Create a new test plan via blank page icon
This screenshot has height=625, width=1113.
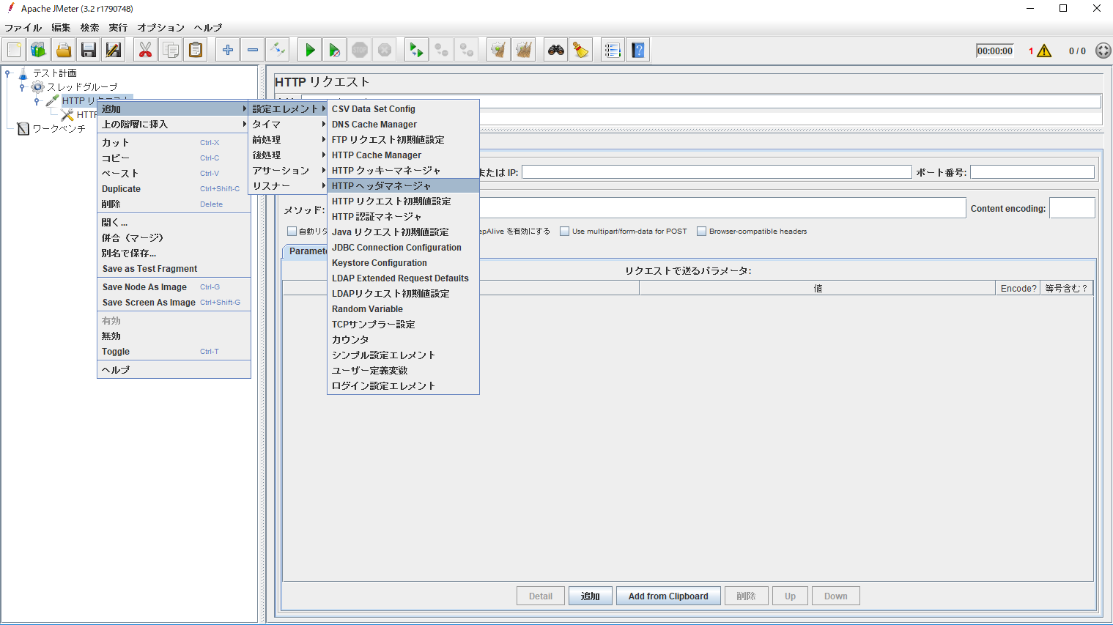(12, 49)
